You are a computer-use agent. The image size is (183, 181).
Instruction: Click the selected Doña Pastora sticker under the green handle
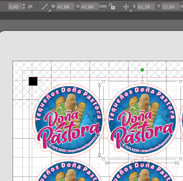142,120
